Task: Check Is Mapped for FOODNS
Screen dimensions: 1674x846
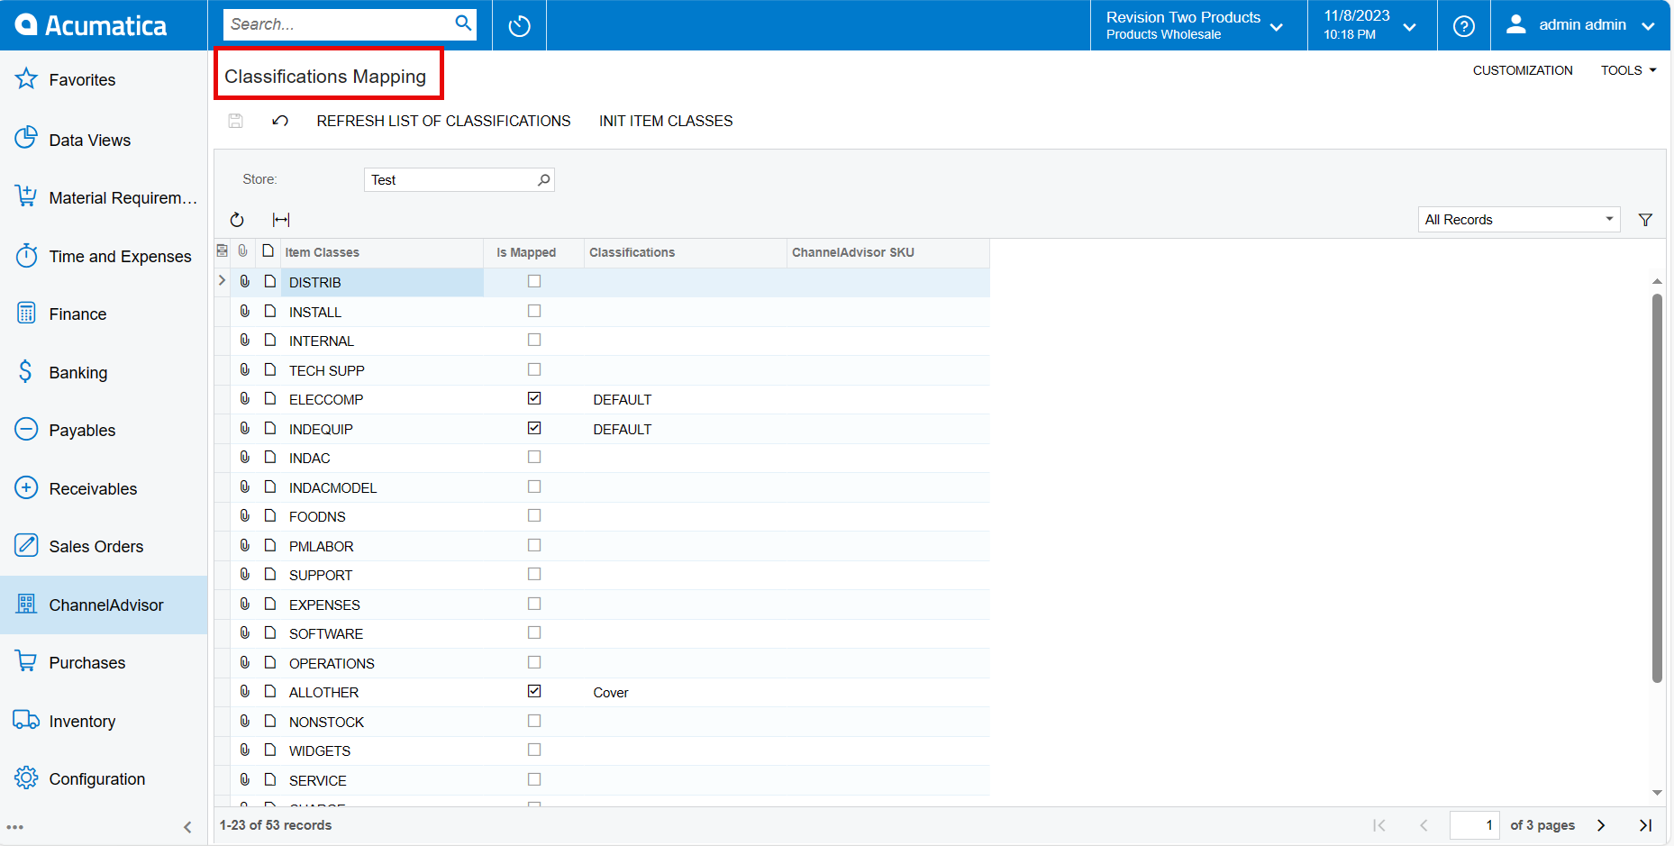Action: [x=534, y=515]
